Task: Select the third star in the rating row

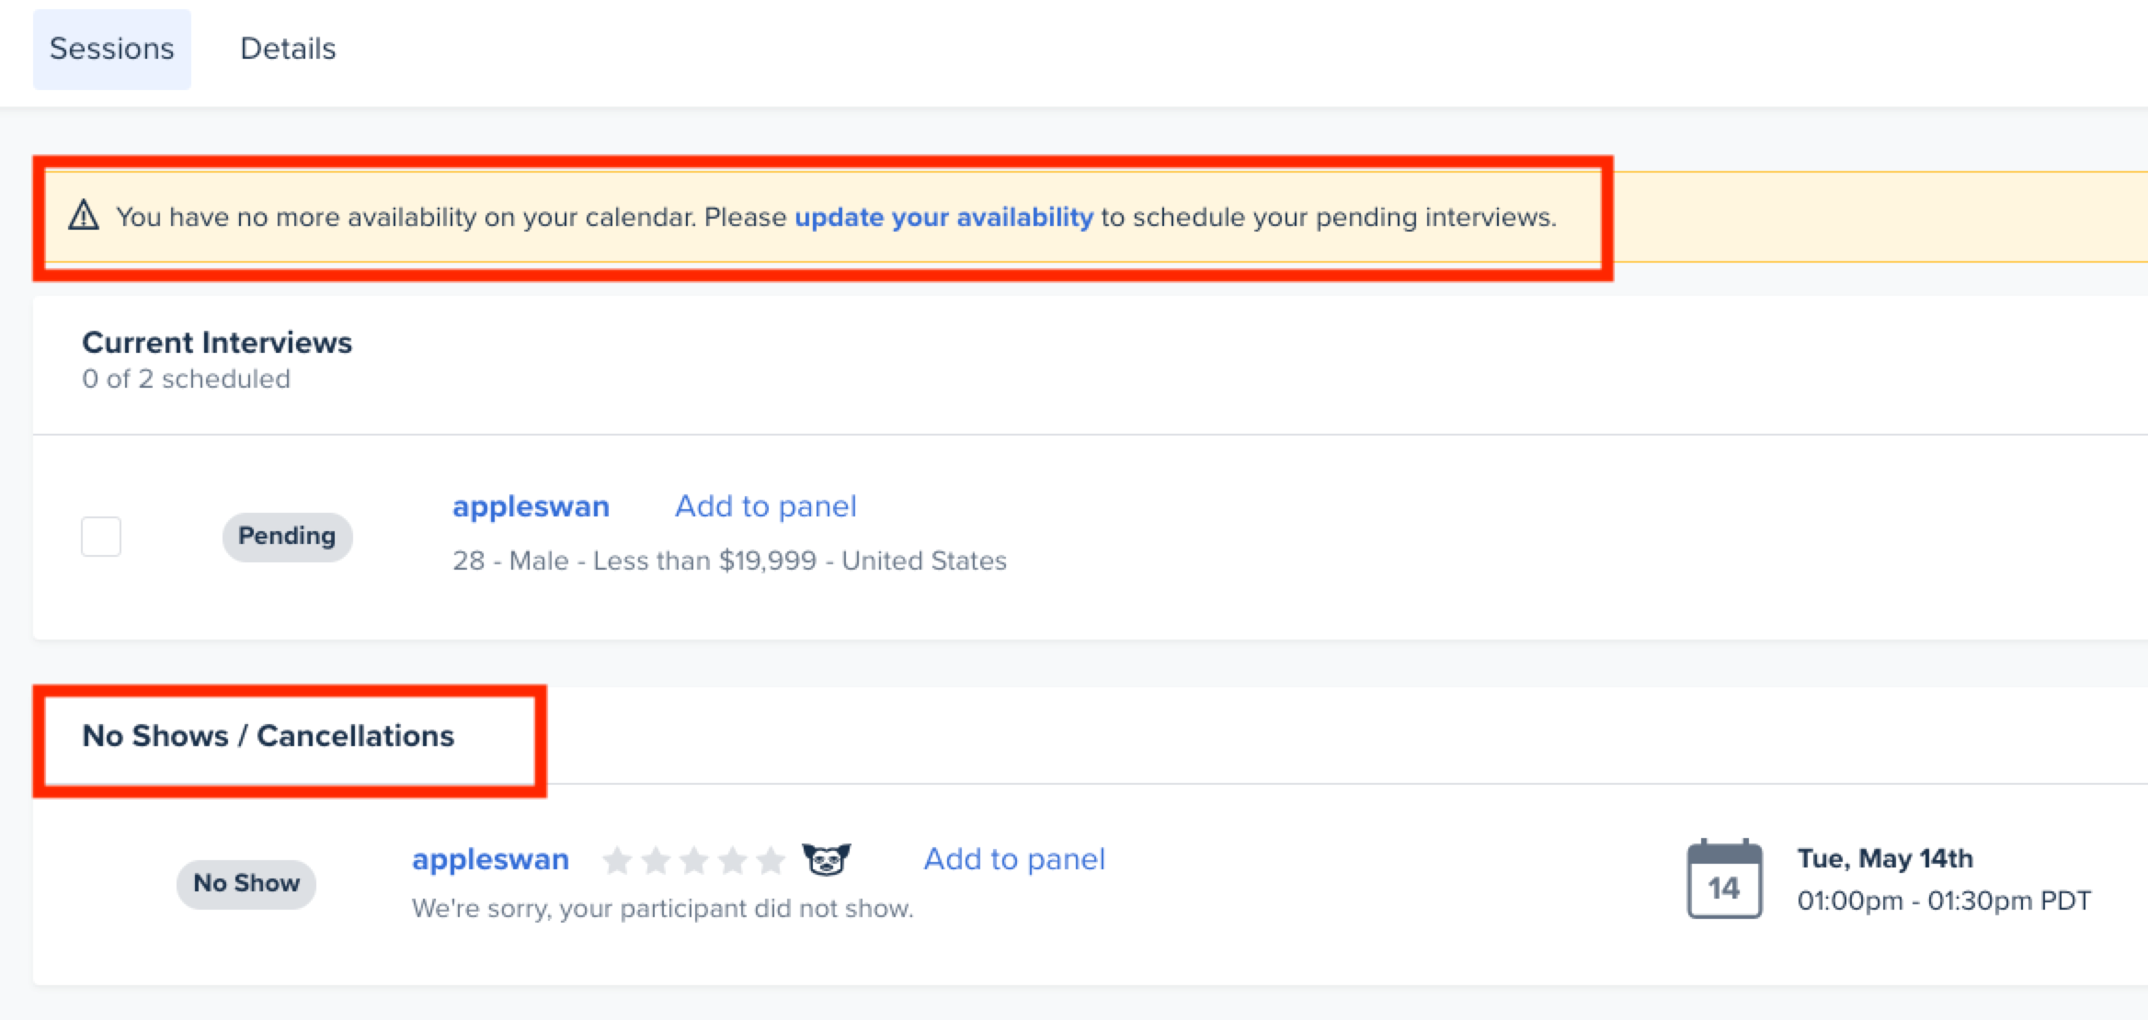Action: 695,860
